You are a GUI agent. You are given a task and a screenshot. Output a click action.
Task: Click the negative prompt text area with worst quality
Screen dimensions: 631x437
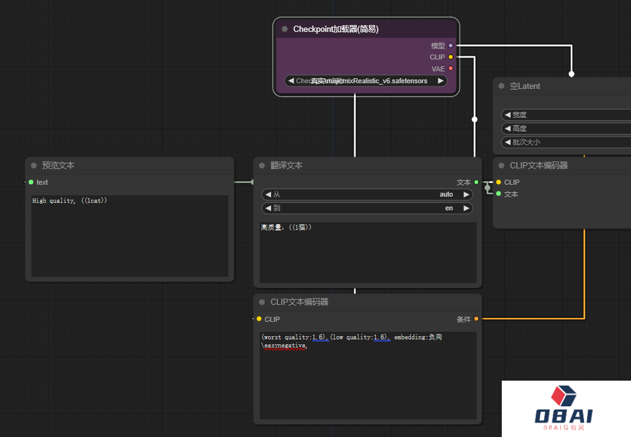(x=368, y=375)
